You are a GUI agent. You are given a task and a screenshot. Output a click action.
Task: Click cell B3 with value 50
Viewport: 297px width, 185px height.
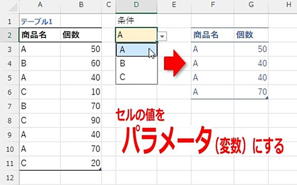click(x=81, y=50)
